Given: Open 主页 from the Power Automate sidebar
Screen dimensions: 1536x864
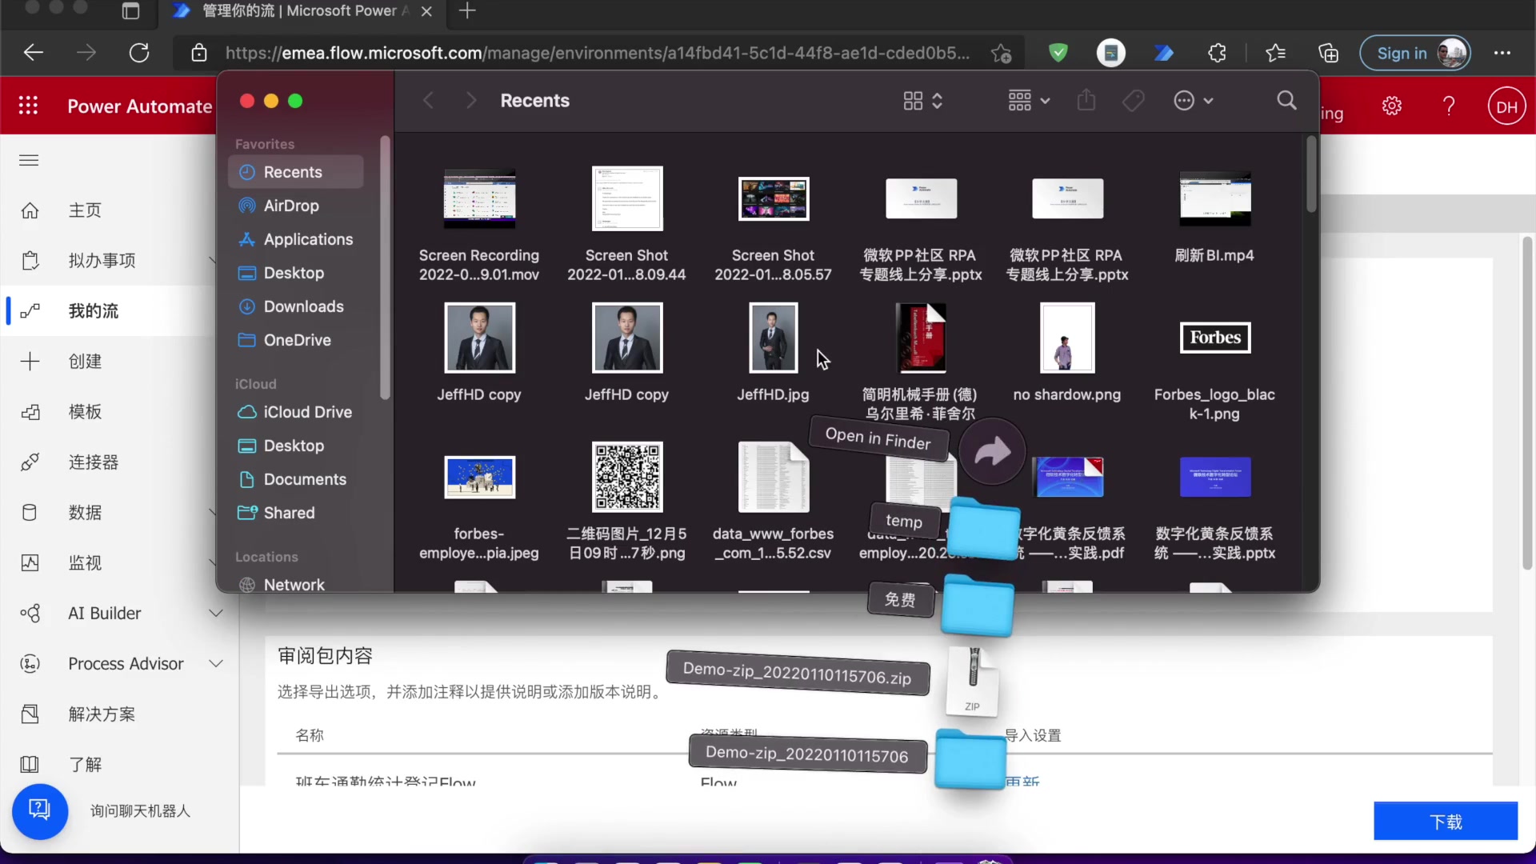Looking at the screenshot, I should [x=86, y=210].
